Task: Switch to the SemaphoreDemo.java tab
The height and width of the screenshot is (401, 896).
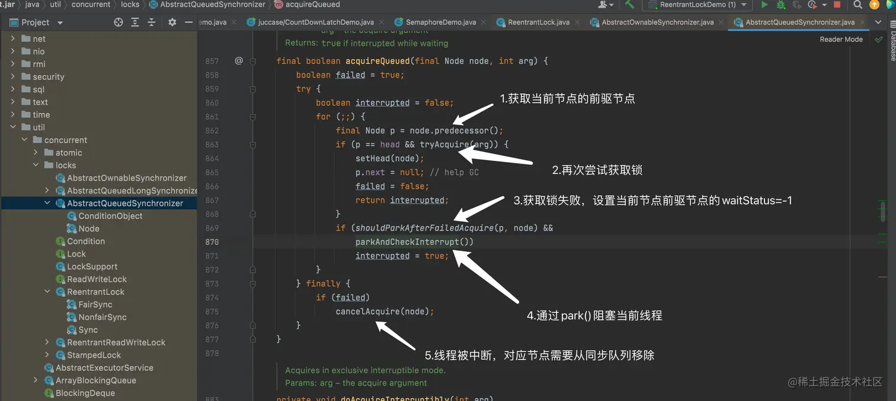Action: (x=440, y=22)
